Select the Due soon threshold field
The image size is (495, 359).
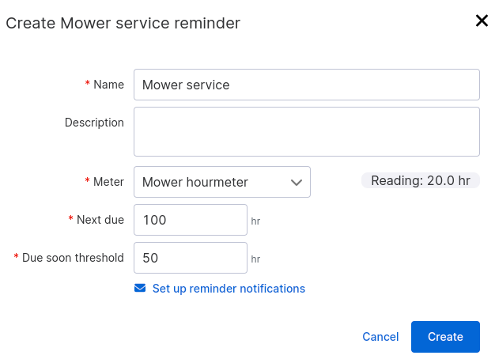(x=191, y=258)
